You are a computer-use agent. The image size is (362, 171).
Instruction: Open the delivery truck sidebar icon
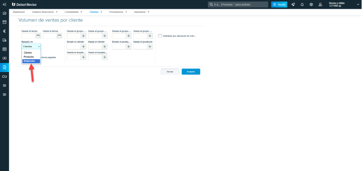point(4,40)
